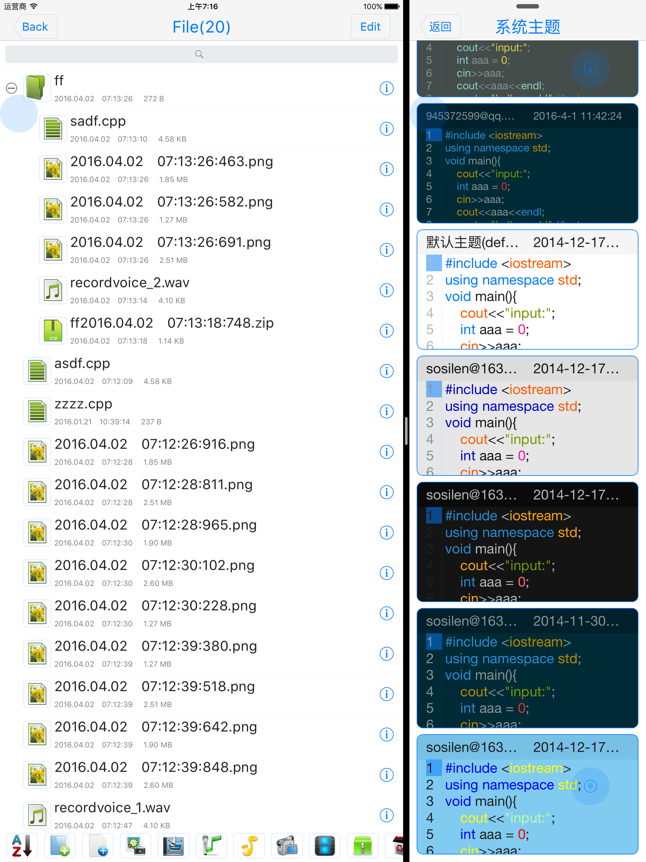This screenshot has width=646, height=862.
Task: Tap 返回 on the 系统主题 screen
Action: (440, 26)
